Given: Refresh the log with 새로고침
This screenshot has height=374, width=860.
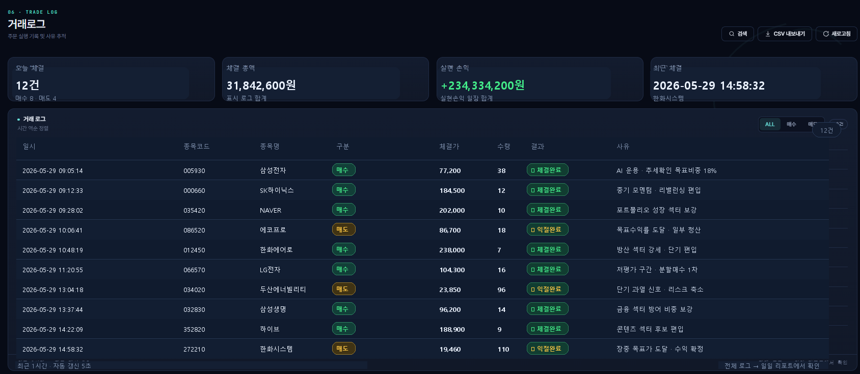Looking at the screenshot, I should click(x=837, y=34).
